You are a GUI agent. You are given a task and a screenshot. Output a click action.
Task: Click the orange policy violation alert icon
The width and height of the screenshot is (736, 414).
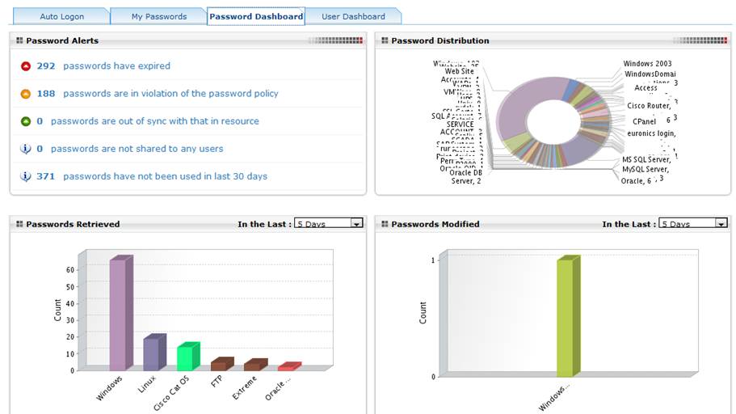tap(26, 94)
